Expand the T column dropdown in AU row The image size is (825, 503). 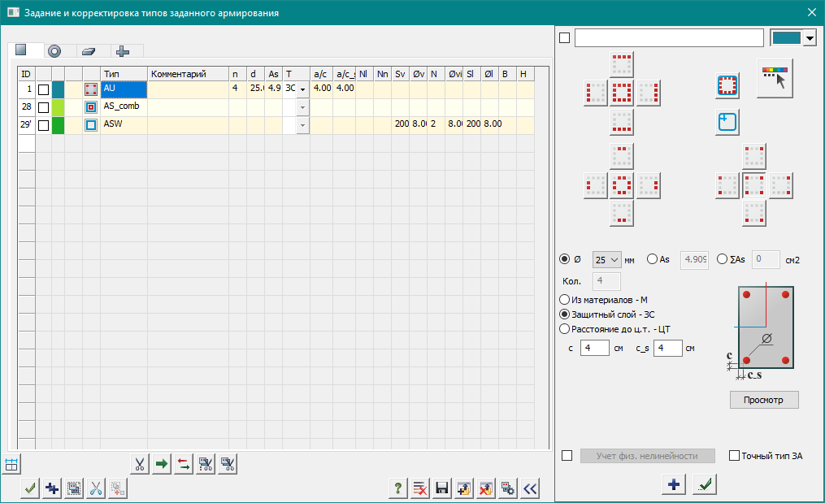tap(302, 89)
